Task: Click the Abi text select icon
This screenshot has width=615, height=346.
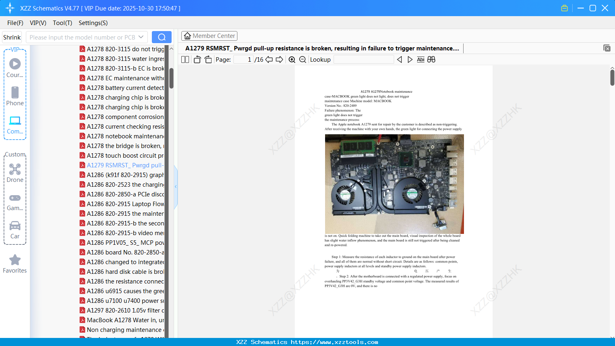Action: 420,60
